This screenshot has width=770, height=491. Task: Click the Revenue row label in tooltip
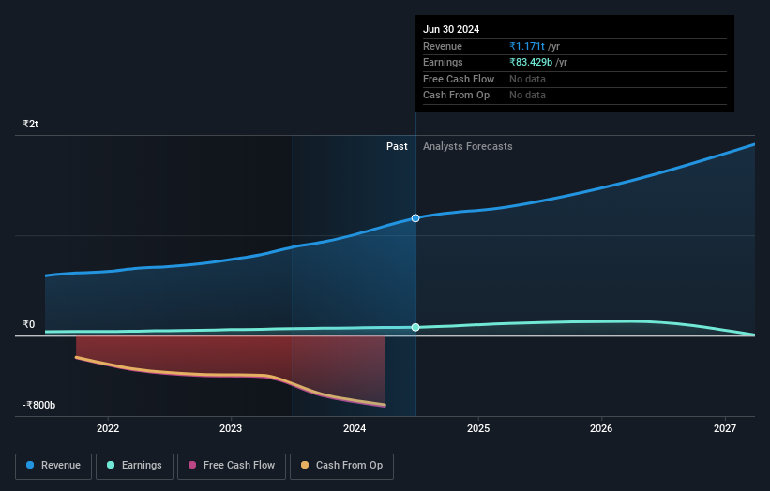pyautogui.click(x=443, y=46)
